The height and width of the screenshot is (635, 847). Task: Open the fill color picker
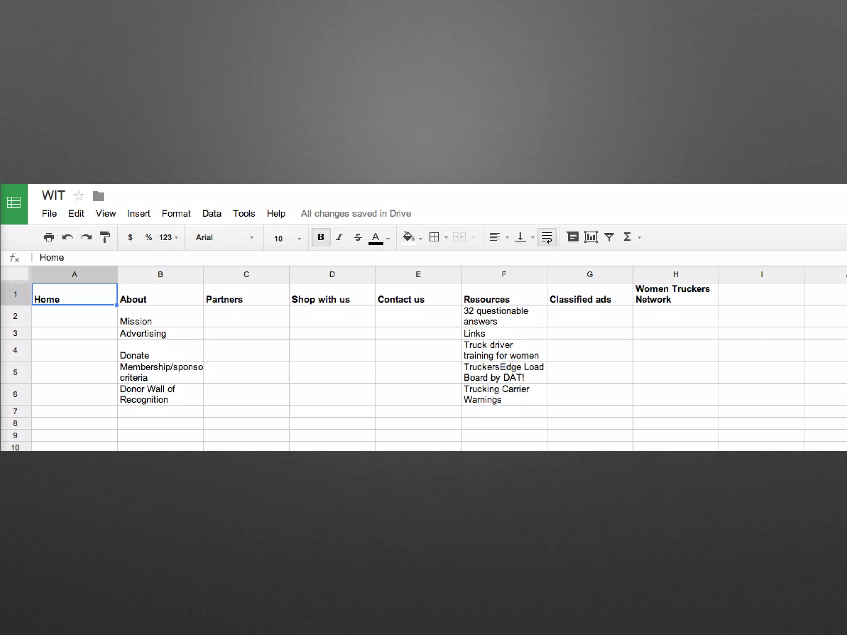point(409,237)
